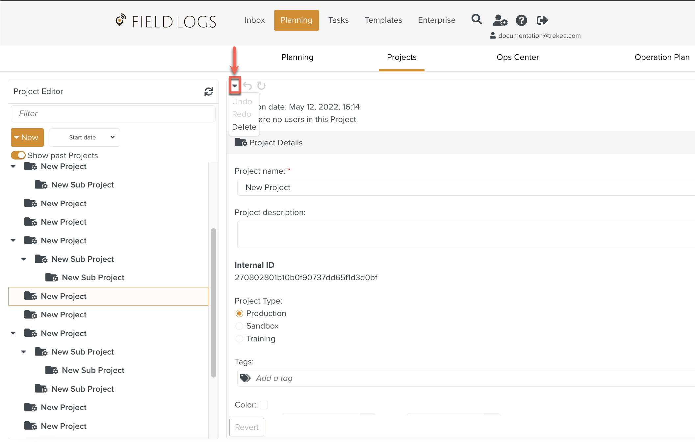
Task: Click the Revert button
Action: point(246,427)
